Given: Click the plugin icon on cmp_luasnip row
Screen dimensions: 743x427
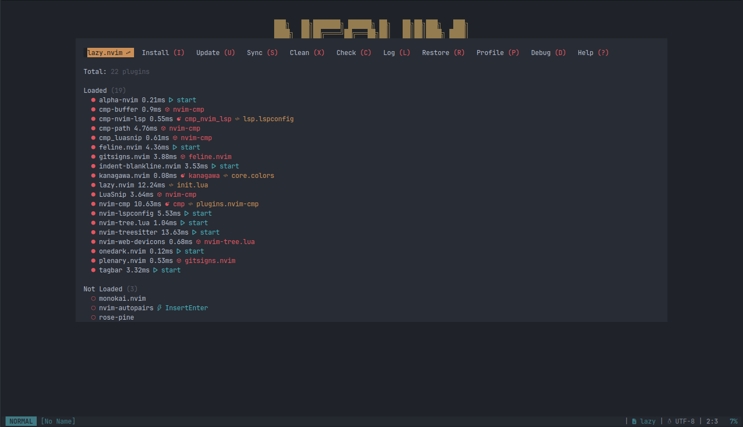Looking at the screenshot, I should (175, 138).
